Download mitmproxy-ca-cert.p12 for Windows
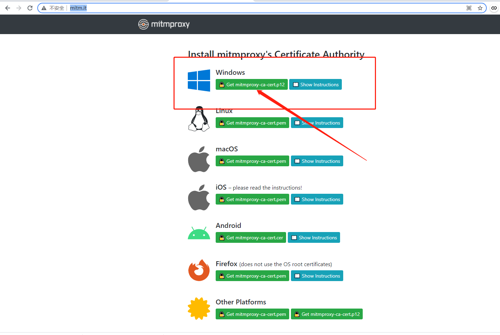 (252, 84)
